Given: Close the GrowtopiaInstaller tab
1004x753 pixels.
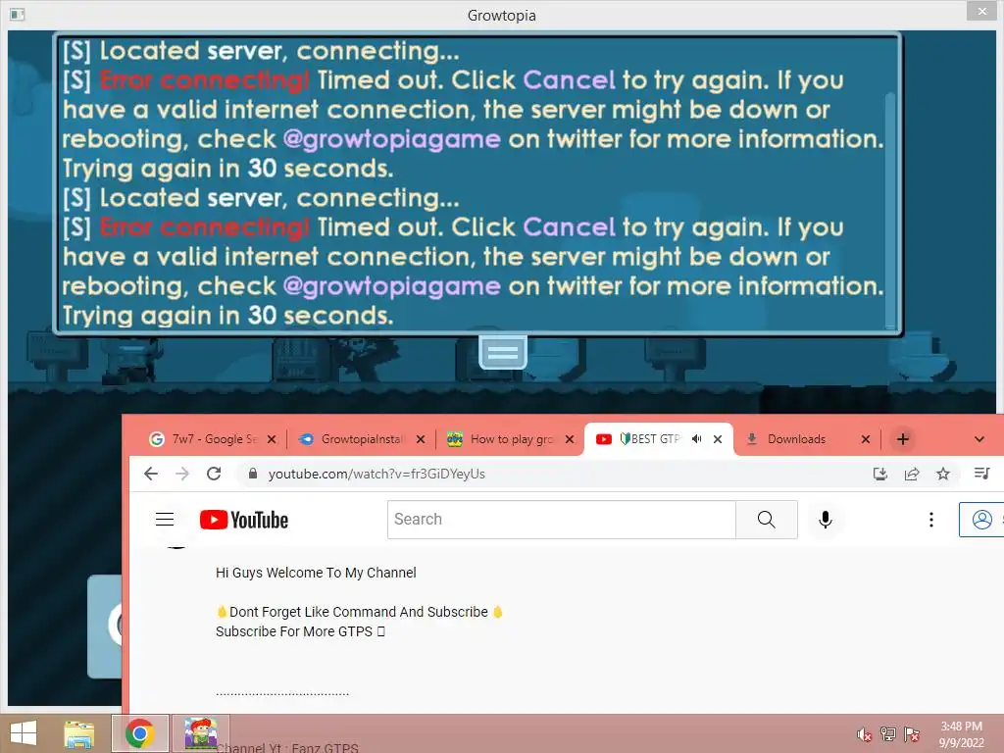Looking at the screenshot, I should point(421,439).
